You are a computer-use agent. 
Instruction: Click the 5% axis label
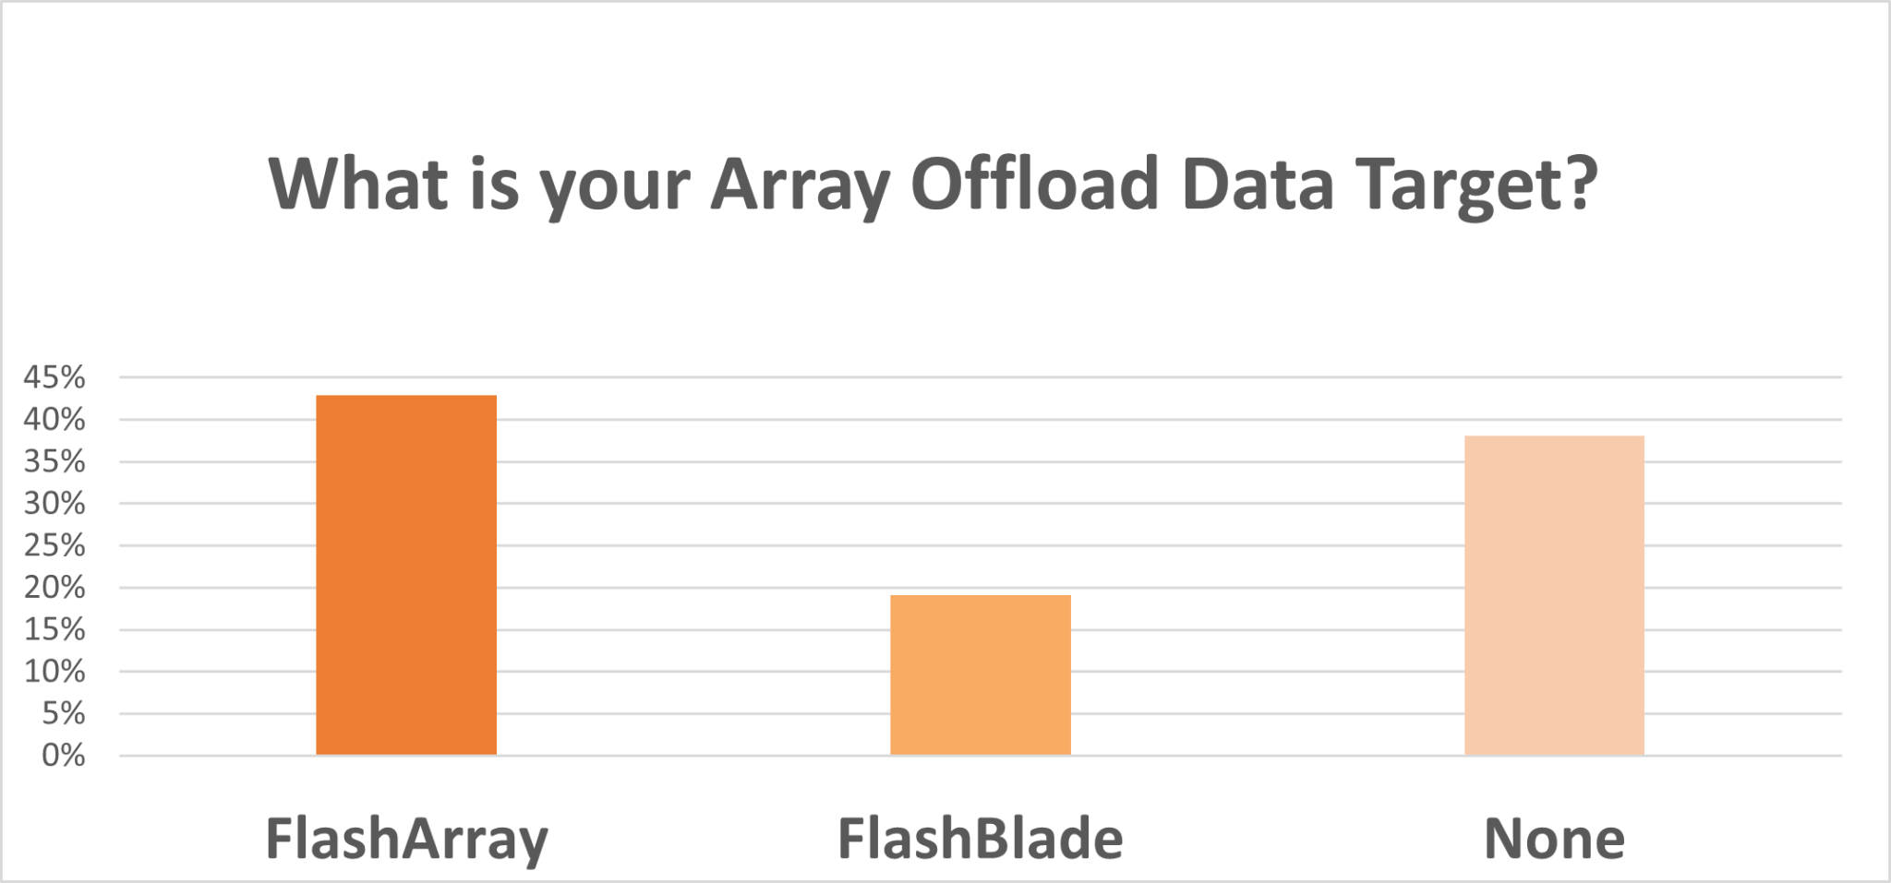point(64,713)
